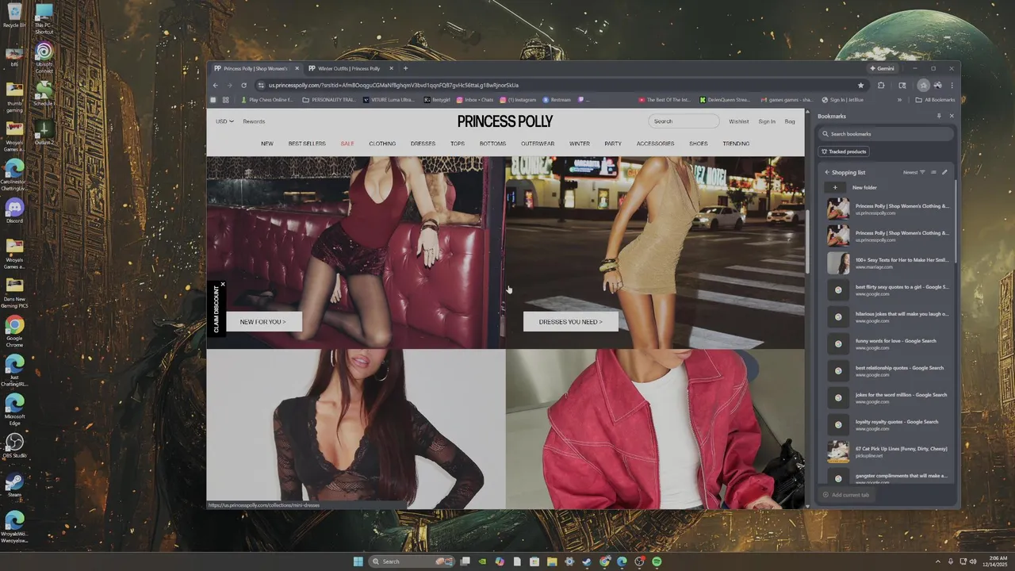Close the Bookmarks side panel
The image size is (1015, 571).
coord(952,116)
